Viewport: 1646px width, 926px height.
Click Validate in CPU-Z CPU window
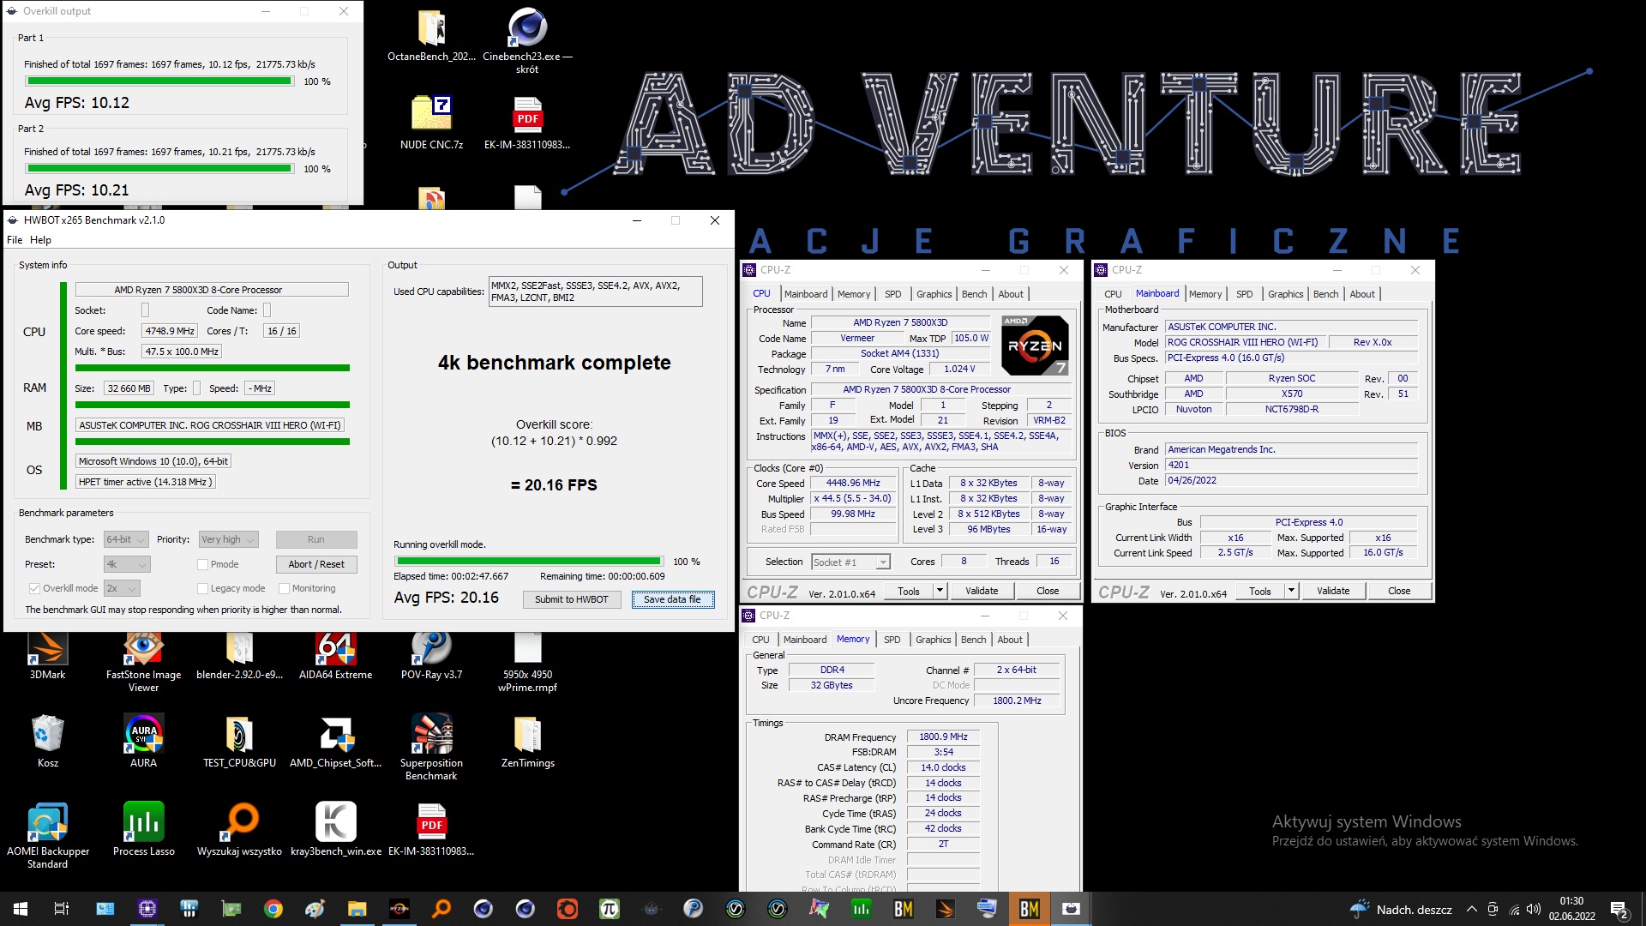(982, 591)
